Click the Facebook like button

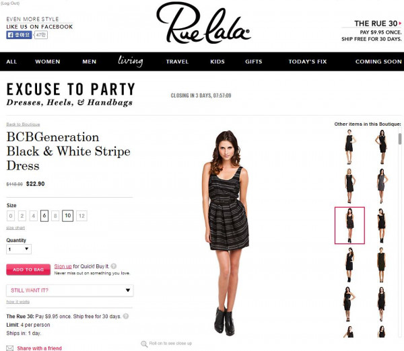click(19, 35)
